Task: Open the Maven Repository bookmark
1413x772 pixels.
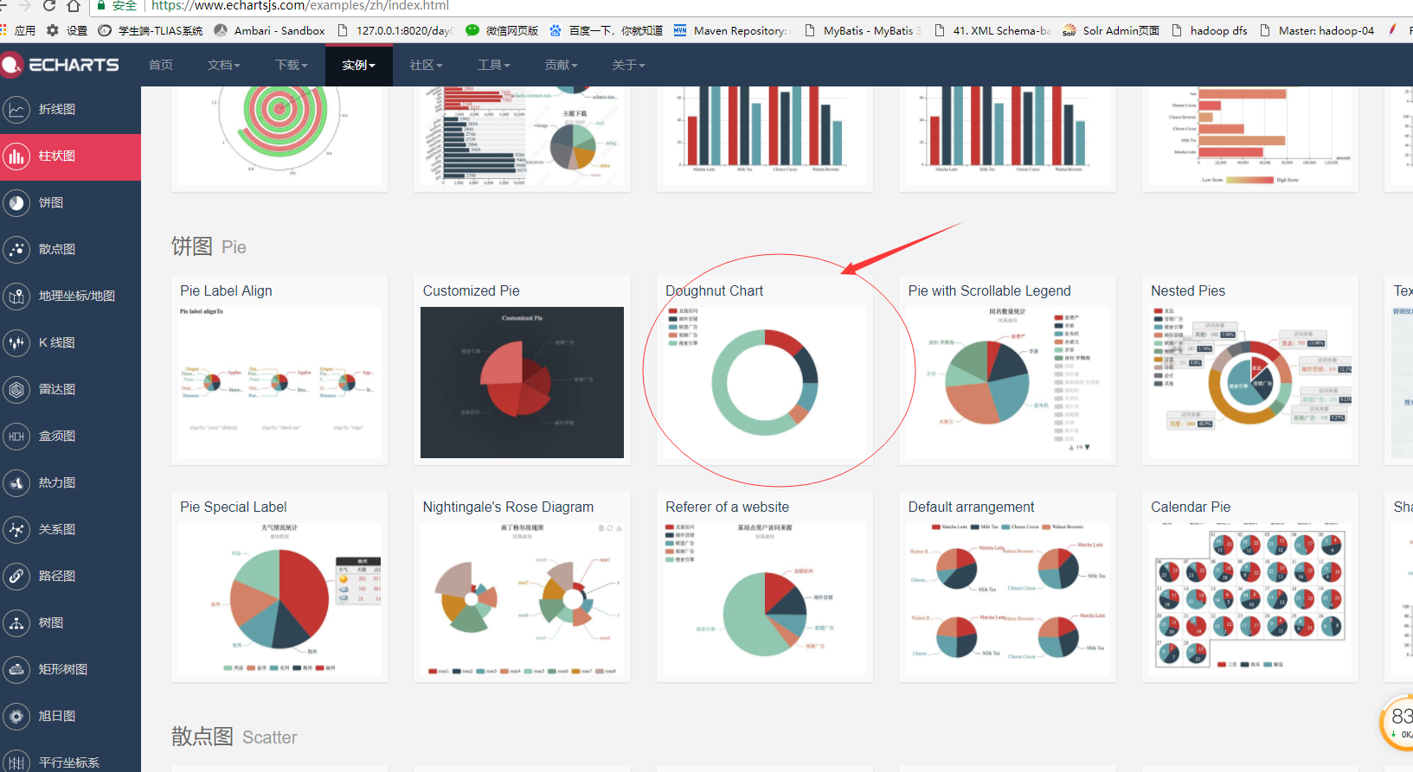Action: (730, 30)
